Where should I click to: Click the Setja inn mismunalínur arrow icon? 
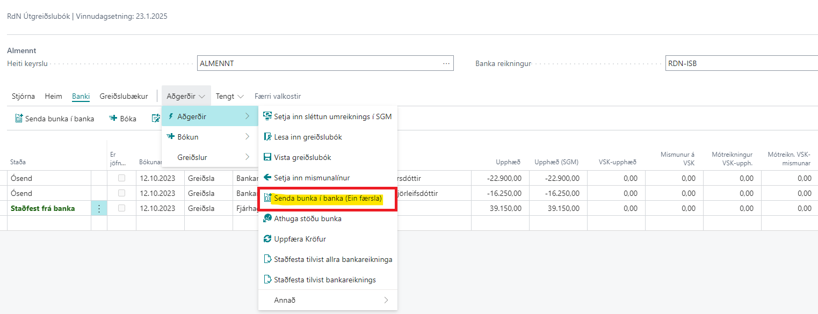(x=267, y=178)
